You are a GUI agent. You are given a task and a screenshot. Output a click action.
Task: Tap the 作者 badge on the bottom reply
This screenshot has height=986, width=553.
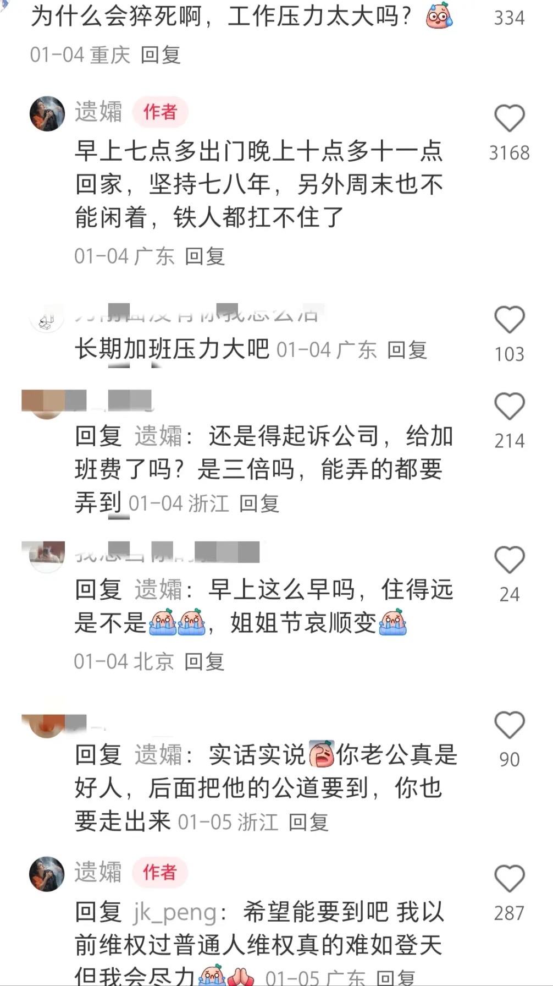pos(160,872)
